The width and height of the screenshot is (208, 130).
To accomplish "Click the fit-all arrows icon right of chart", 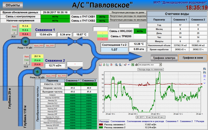I will point(205,76).
